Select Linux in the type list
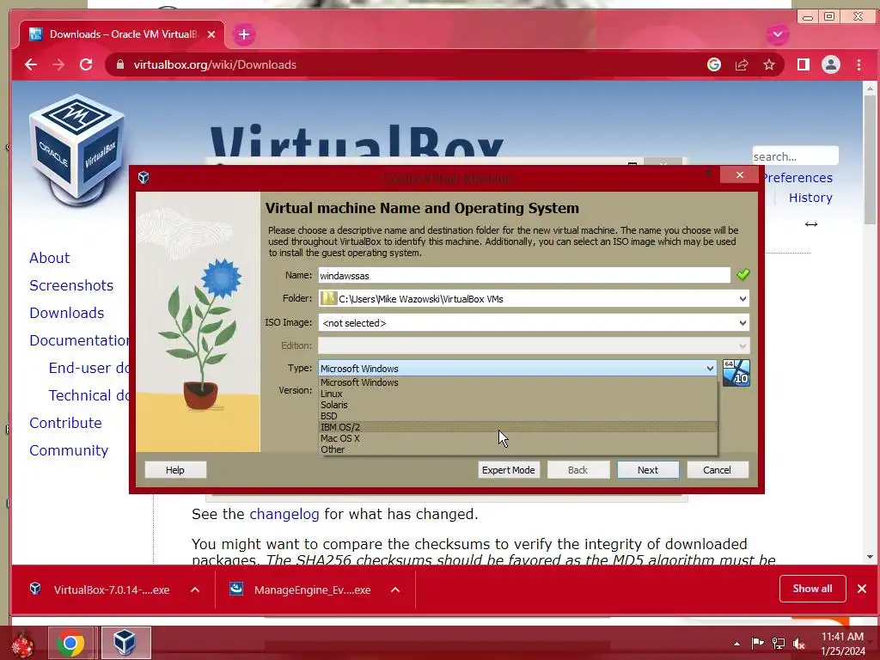Image resolution: width=880 pixels, height=660 pixels. [x=517, y=394]
